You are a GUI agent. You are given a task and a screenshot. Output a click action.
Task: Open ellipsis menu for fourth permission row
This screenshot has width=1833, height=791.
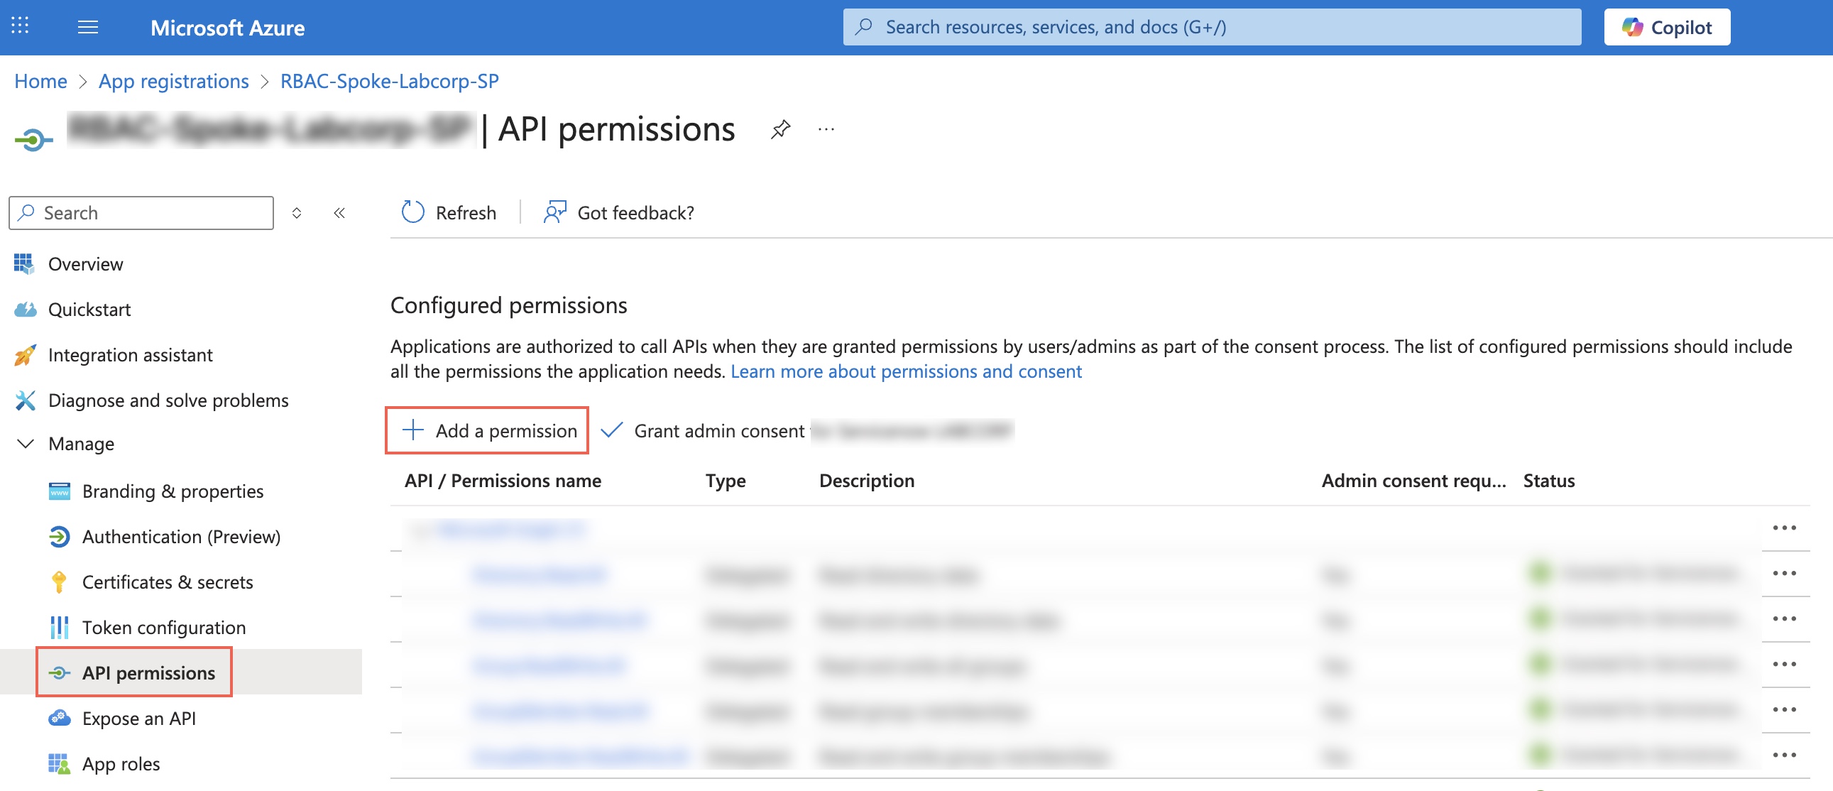(1784, 710)
